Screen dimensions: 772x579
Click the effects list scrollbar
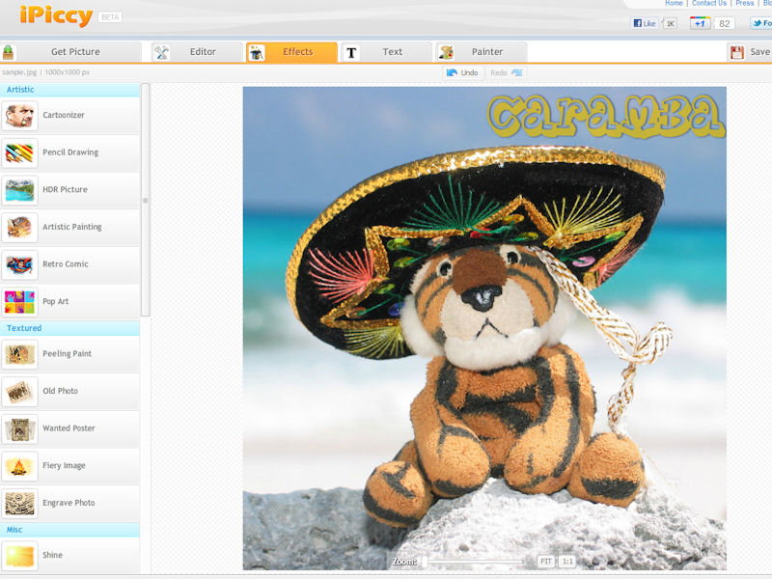[146, 200]
